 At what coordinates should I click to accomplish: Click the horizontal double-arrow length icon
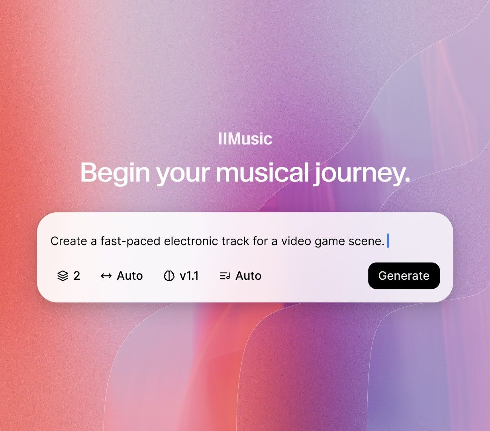pos(106,276)
